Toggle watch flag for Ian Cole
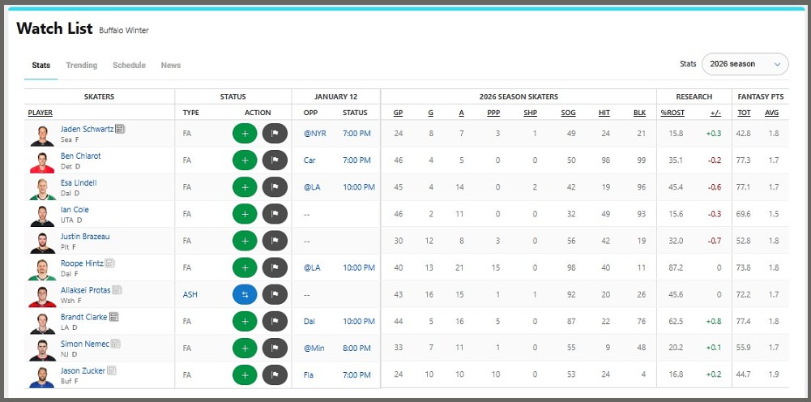 pyautogui.click(x=275, y=214)
